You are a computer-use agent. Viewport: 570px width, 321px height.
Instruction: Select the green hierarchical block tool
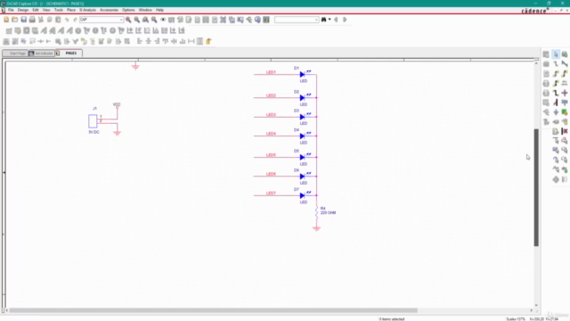pyautogui.click(x=565, y=112)
